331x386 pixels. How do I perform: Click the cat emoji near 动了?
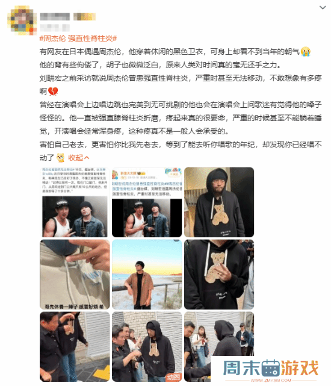pos(61,158)
